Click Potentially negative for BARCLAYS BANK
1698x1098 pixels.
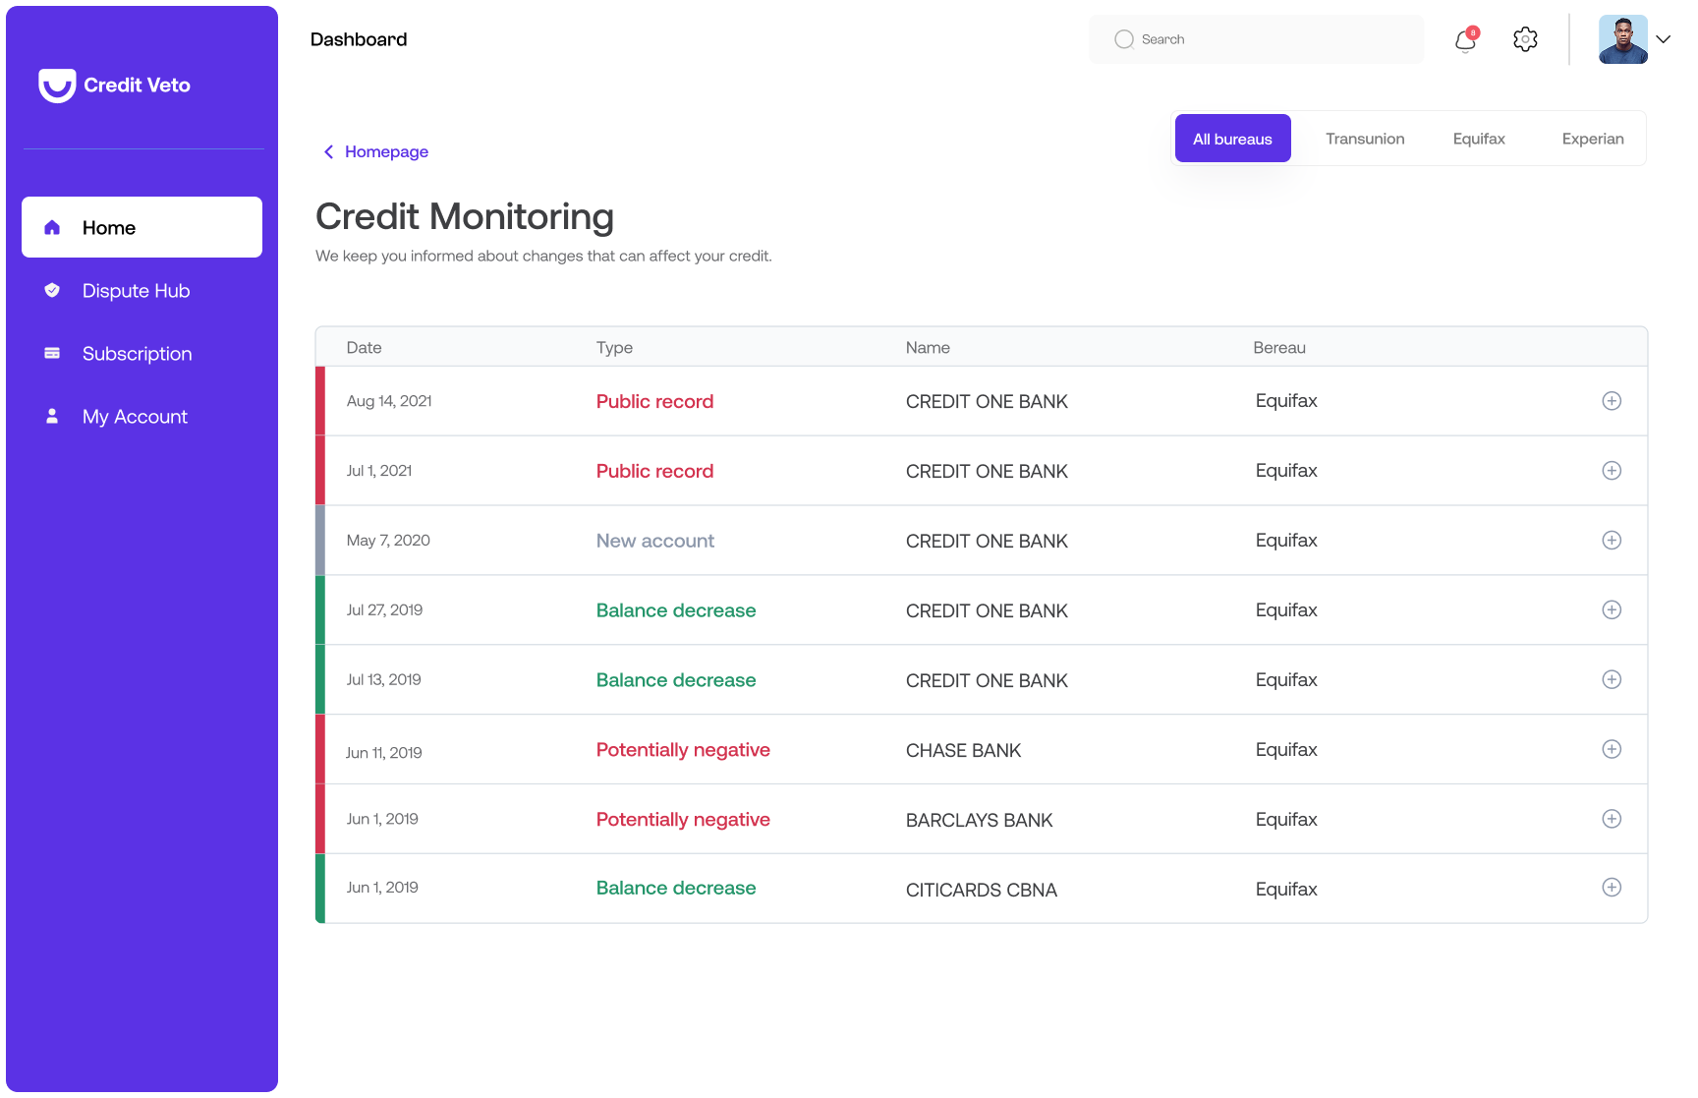(x=683, y=820)
